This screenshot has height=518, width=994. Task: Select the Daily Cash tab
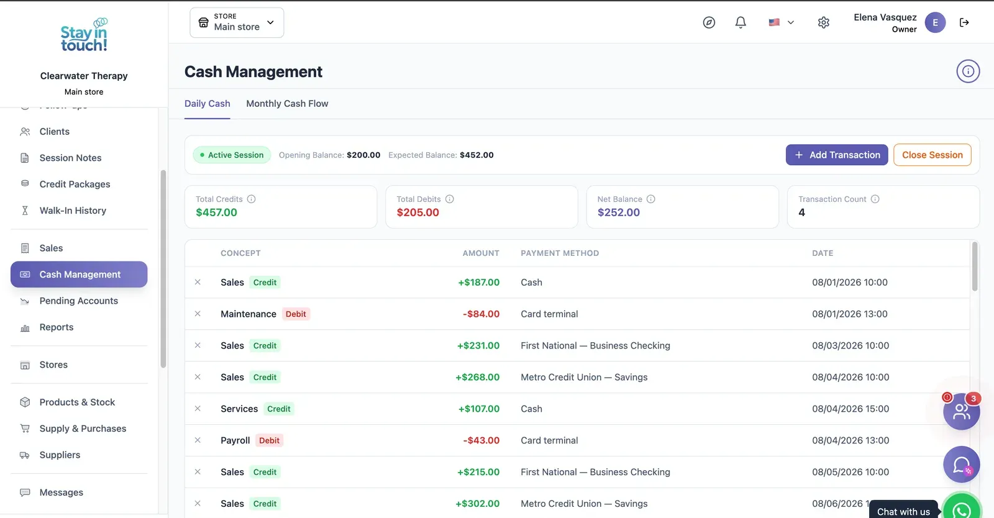207,104
